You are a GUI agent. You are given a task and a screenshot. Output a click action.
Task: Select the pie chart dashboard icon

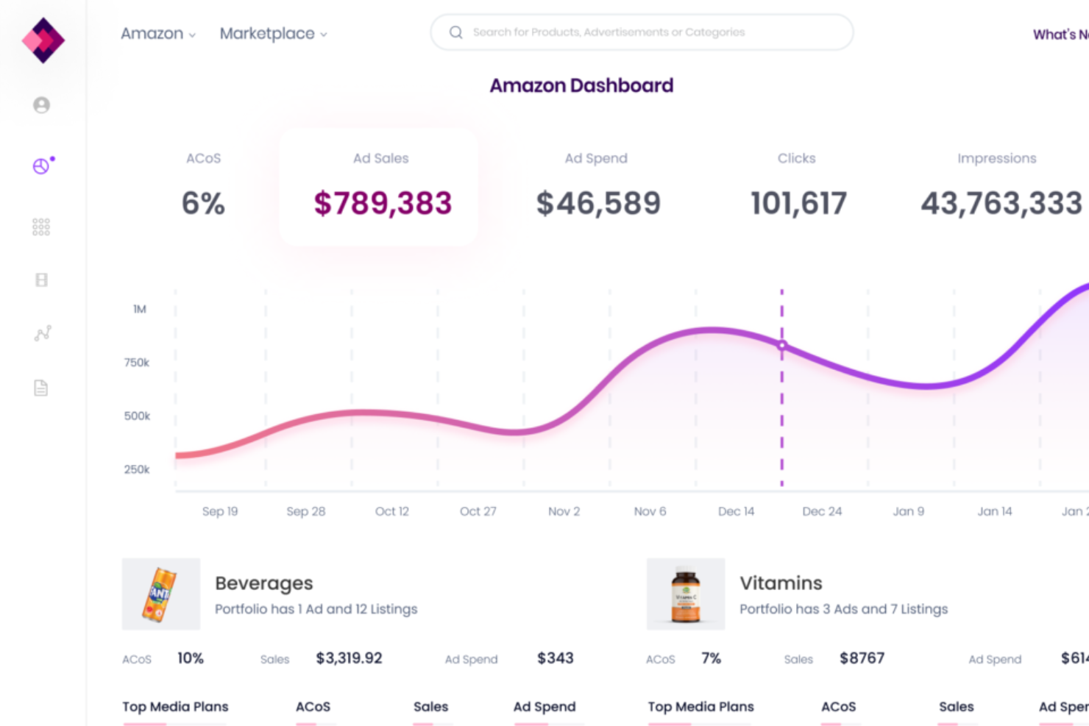[40, 166]
